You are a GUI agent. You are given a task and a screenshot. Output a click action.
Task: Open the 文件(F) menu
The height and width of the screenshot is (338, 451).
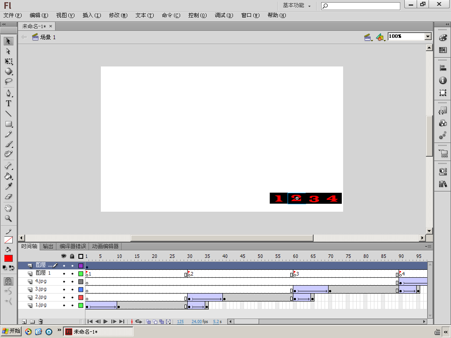tap(12, 15)
